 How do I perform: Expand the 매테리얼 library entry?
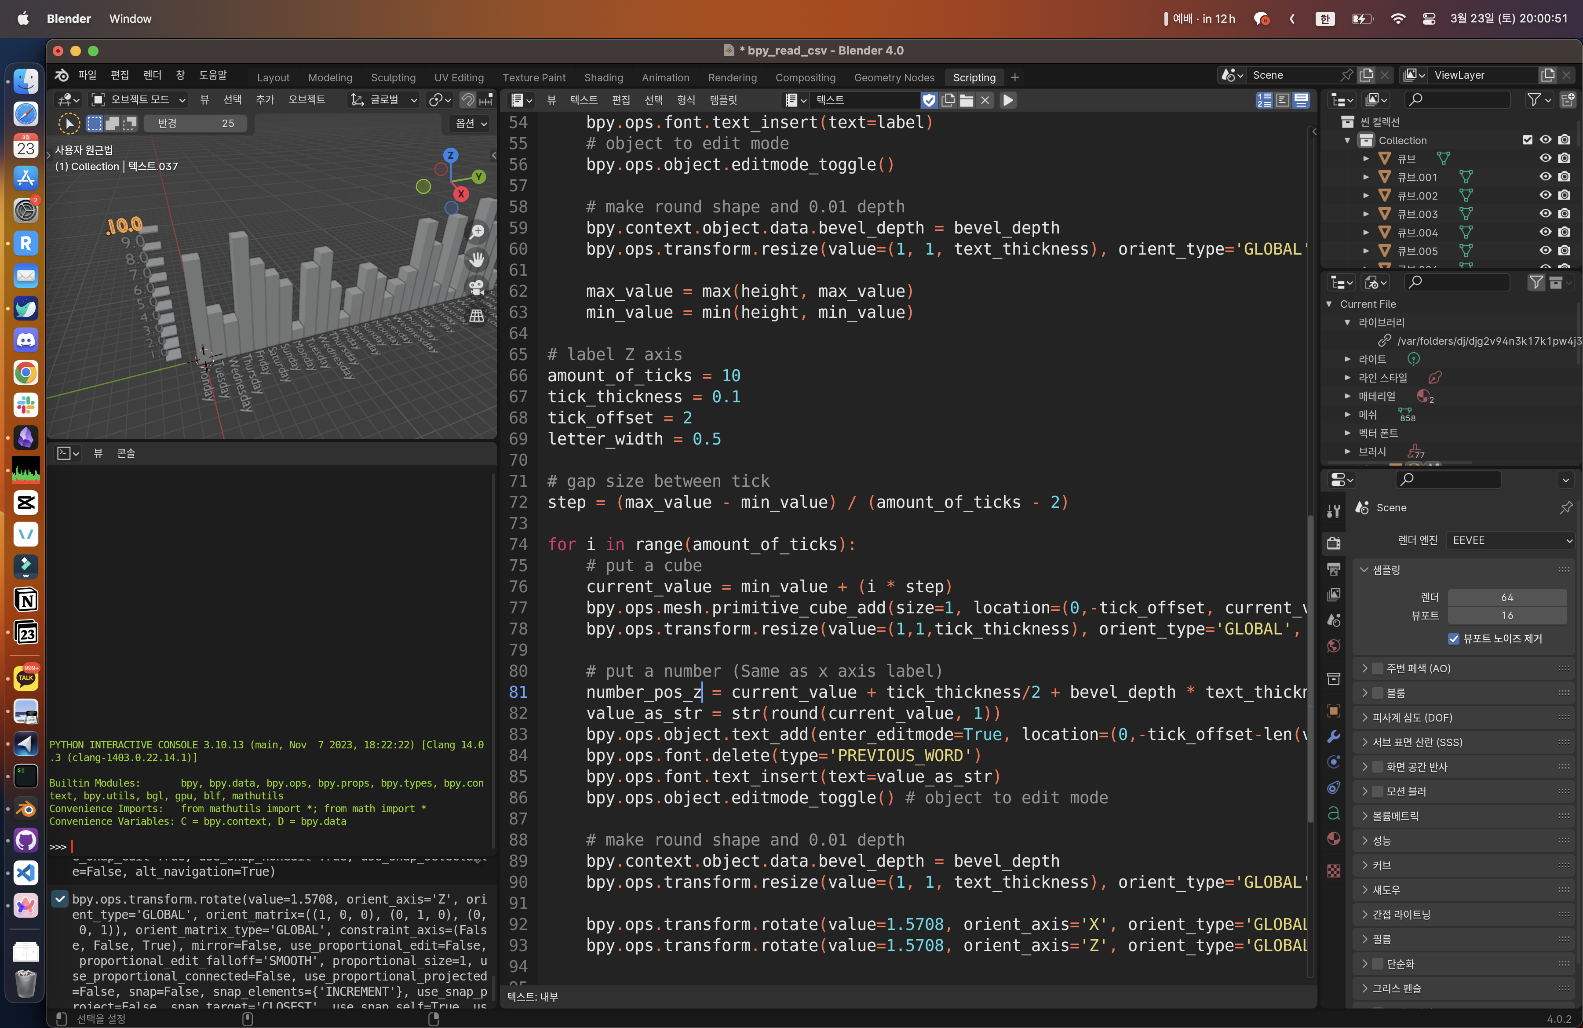pyautogui.click(x=1347, y=396)
